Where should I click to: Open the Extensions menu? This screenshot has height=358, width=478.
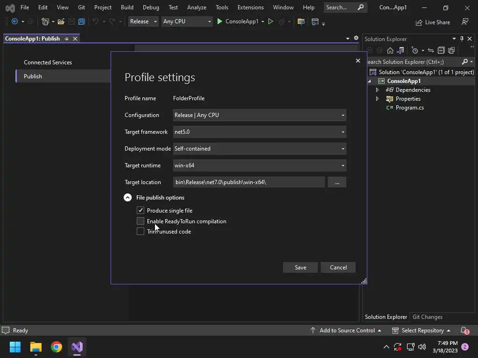[251, 7]
